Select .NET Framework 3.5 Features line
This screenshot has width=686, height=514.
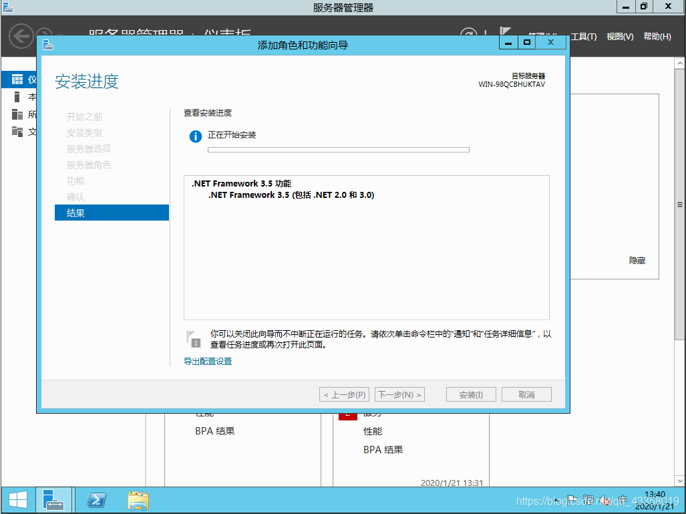pos(241,183)
